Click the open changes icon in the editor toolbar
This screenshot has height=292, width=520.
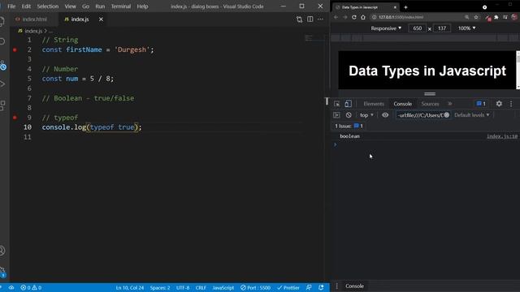[x=299, y=19]
